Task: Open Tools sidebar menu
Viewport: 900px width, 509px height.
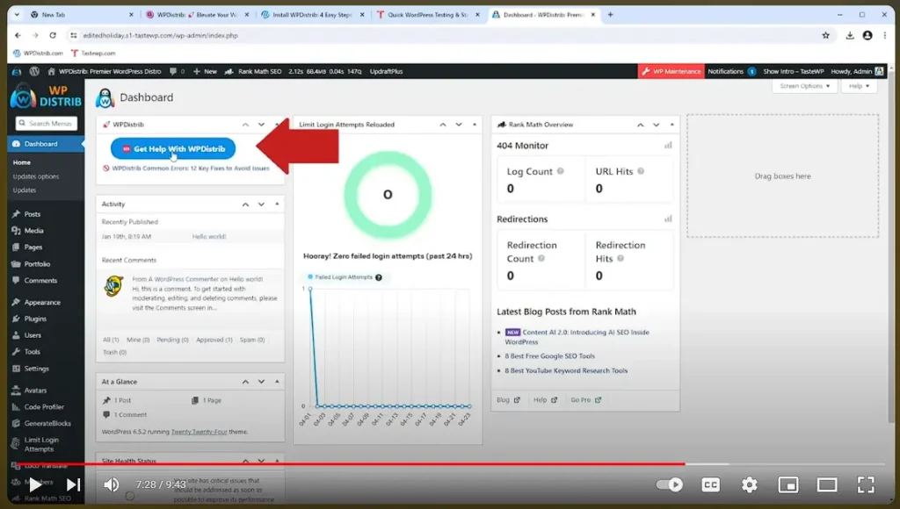Action: coord(33,352)
